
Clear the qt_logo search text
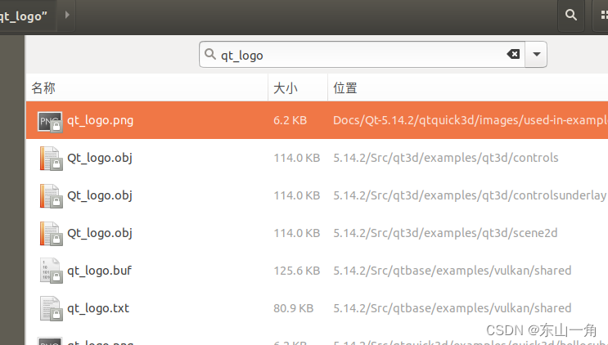(513, 54)
